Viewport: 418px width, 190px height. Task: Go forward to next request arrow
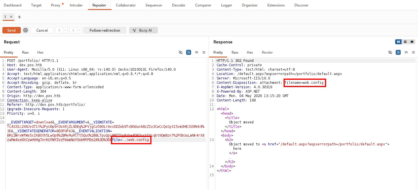pyautogui.click(x=73, y=30)
